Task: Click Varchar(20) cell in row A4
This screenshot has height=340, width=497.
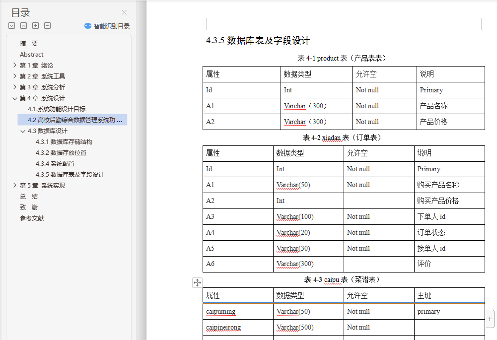Action: coord(308,232)
